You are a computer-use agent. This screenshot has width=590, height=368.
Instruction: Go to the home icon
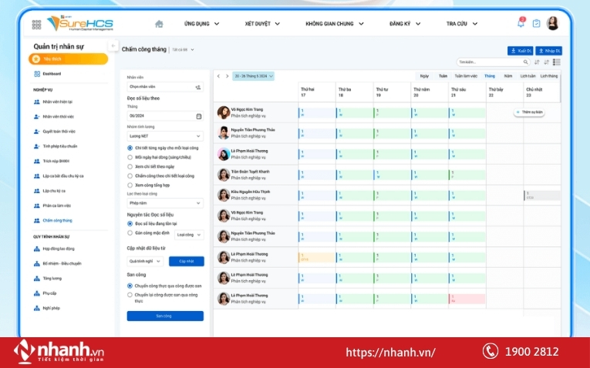point(159,24)
